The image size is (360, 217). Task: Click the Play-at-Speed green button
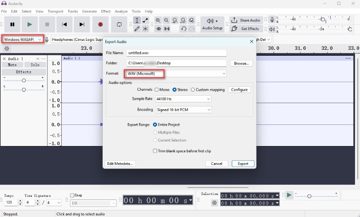click(x=289, y=195)
